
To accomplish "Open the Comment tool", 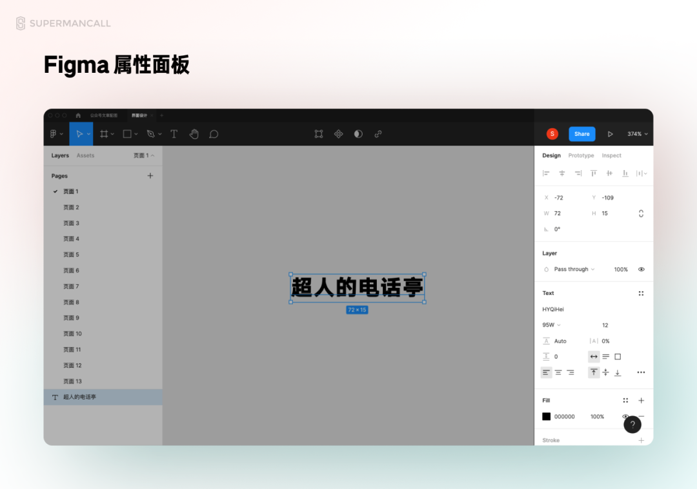I will coord(214,133).
